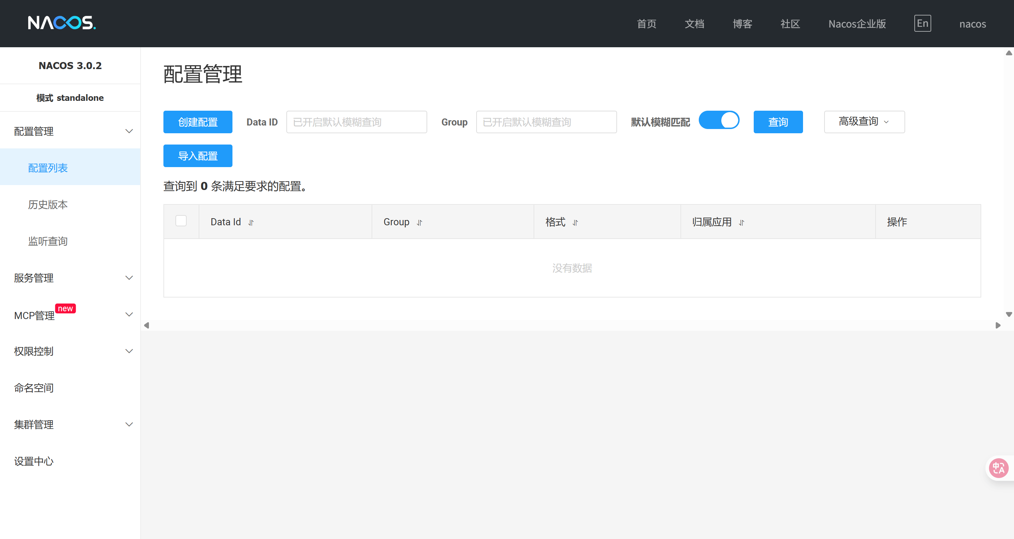Viewport: 1014px width, 539px height.
Task: Open the 高级查询 dropdown
Action: tap(864, 122)
